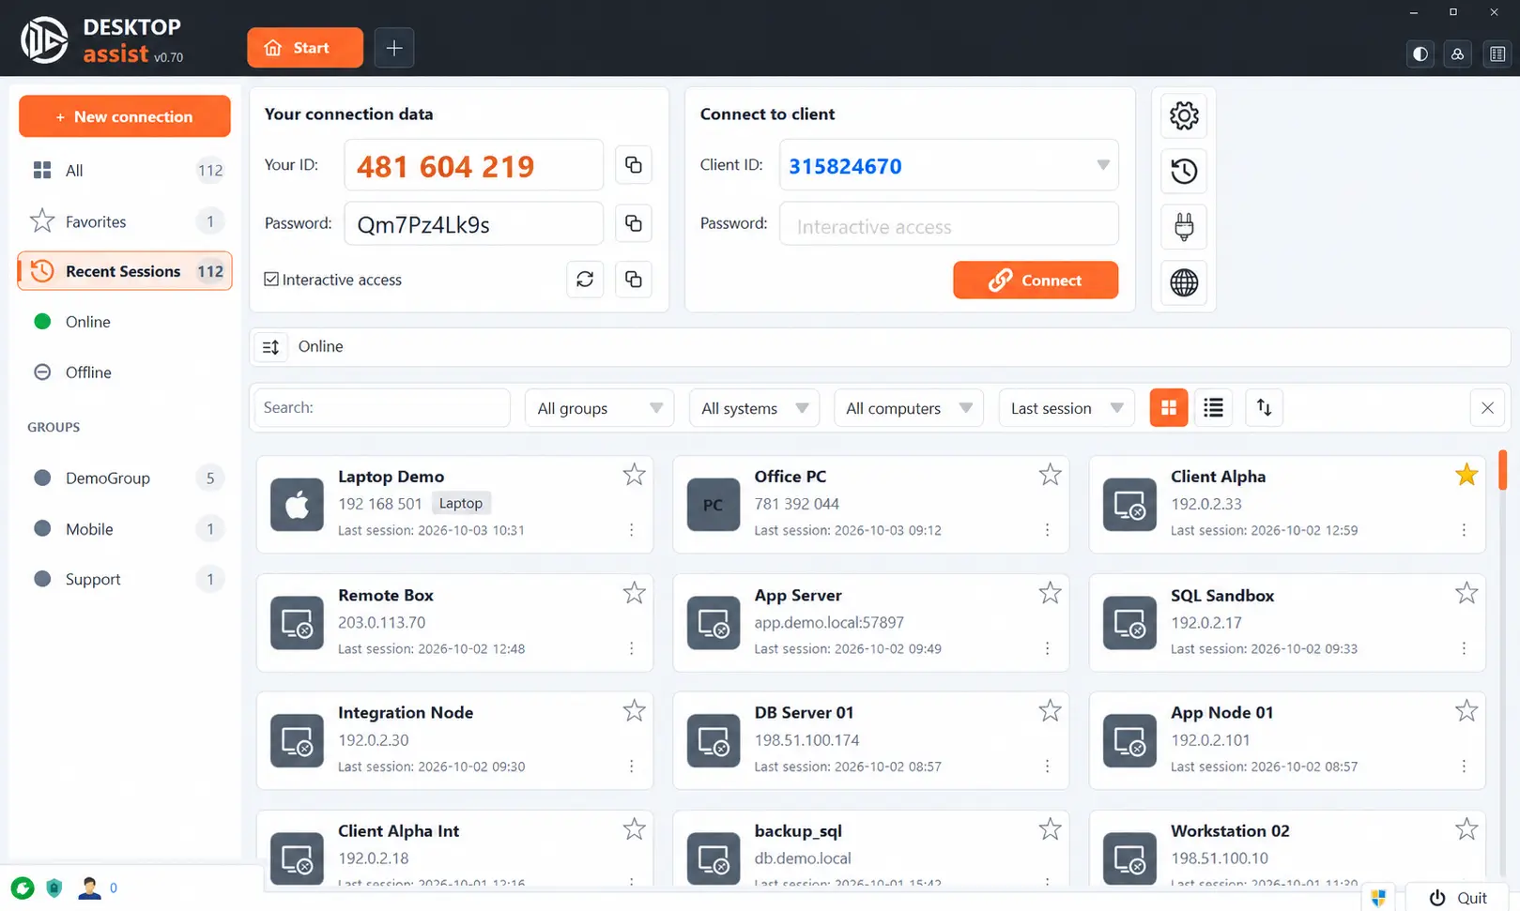Open more options for Office PC
Viewport: 1520px width, 911px height.
coord(1048,530)
